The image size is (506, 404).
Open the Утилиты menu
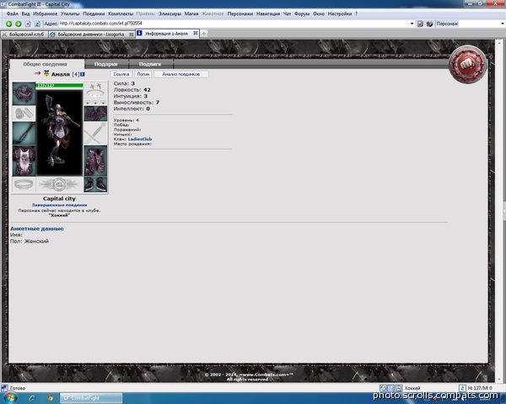tap(70, 13)
